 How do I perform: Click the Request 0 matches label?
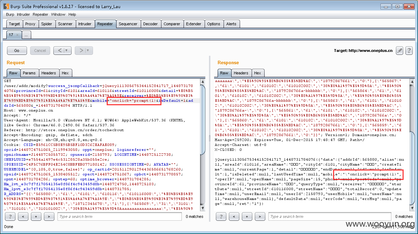(194, 216)
